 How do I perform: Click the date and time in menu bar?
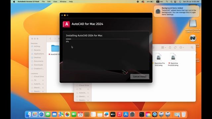coord(191,2)
